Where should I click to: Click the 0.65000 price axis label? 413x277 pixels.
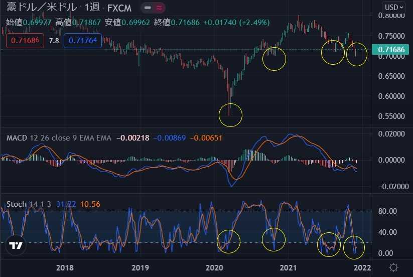point(391,76)
